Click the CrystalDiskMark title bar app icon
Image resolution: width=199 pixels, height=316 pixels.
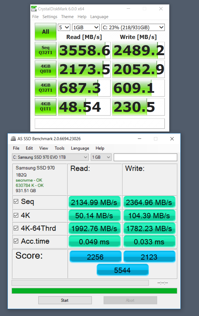point(34,9)
